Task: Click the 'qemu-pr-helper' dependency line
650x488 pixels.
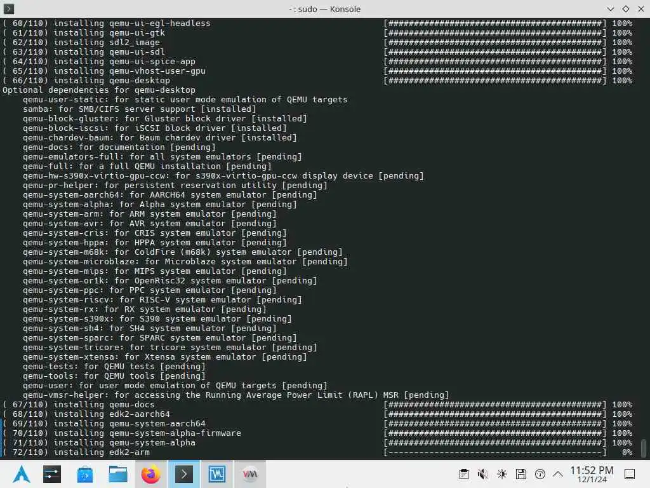Action: pyautogui.click(x=175, y=186)
